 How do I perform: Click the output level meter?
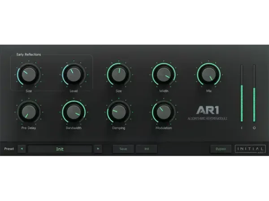(x=254, y=93)
